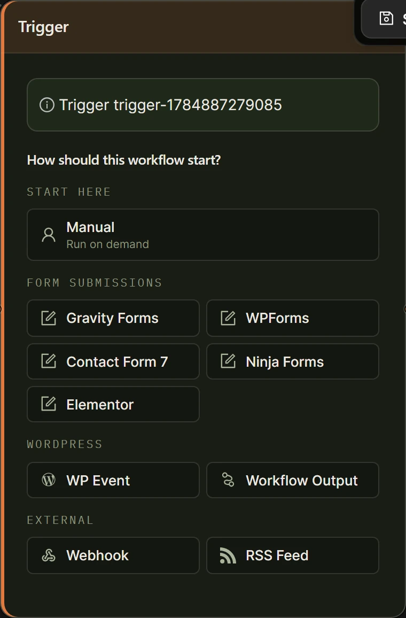Select the Manual trigger option
Screen dimensions: 406x618
[203, 235]
